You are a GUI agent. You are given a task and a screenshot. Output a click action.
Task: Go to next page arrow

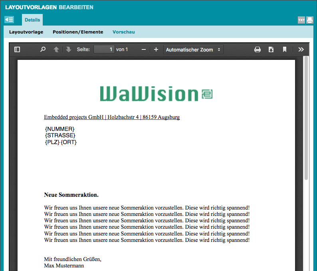[x=69, y=49]
